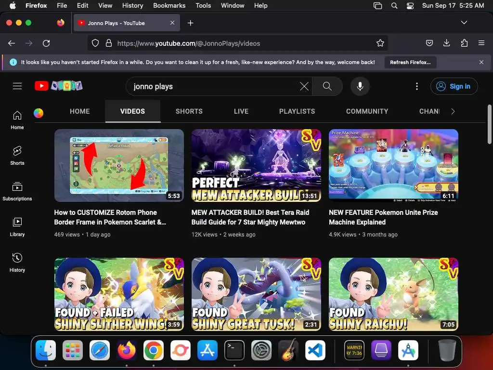The width and height of the screenshot is (493, 370).
Task: Open macOS Spotlight search
Action: (x=394, y=6)
